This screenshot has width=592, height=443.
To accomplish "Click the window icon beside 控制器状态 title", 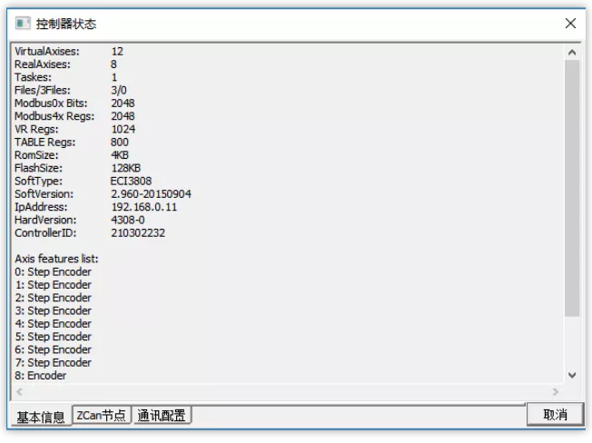I will tap(23, 24).
